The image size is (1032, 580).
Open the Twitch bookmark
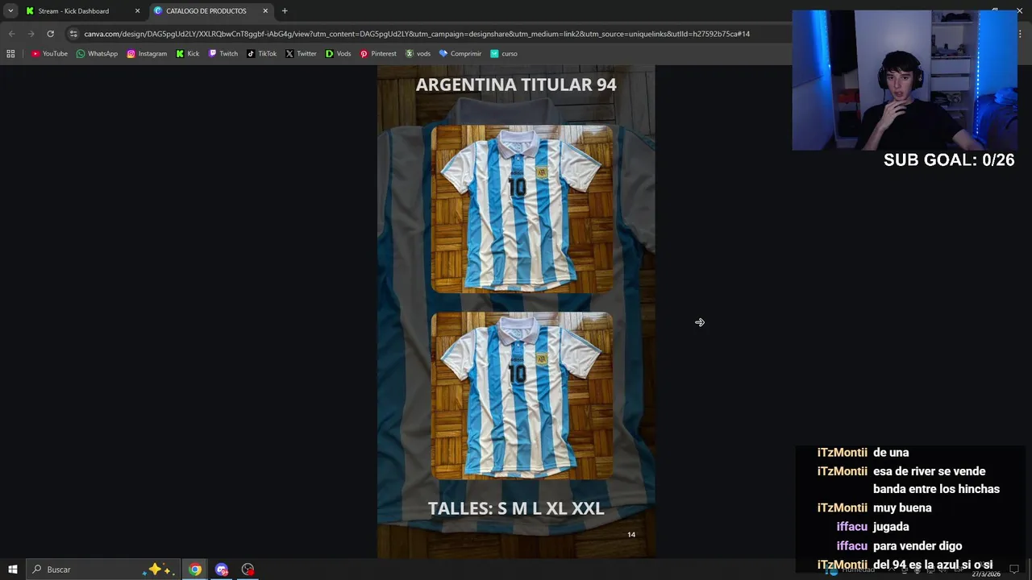[x=223, y=54]
